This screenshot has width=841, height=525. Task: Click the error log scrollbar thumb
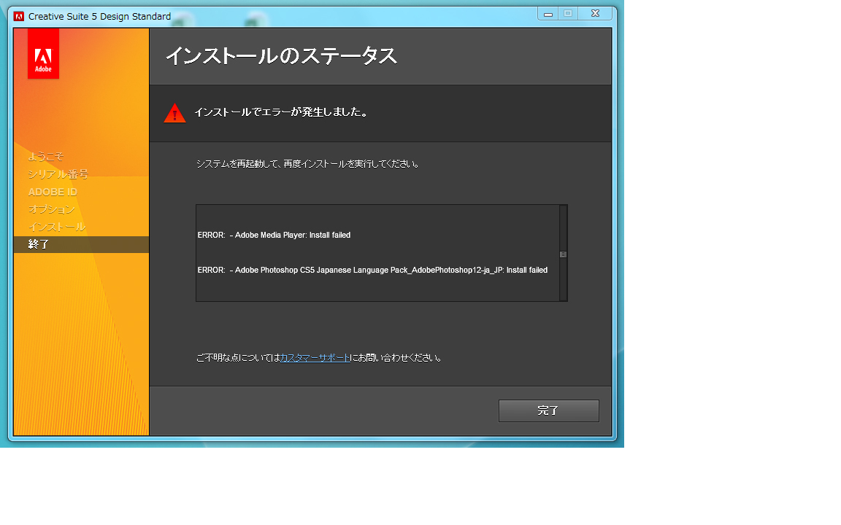click(563, 254)
